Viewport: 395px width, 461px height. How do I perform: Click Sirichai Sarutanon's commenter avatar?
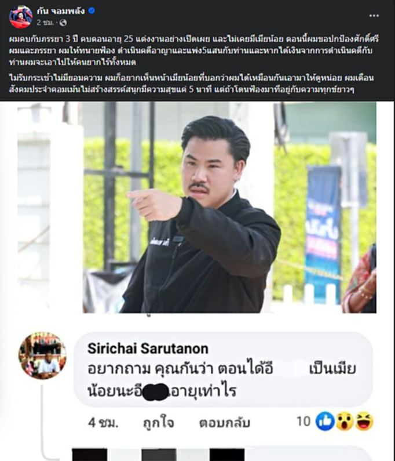(42, 355)
